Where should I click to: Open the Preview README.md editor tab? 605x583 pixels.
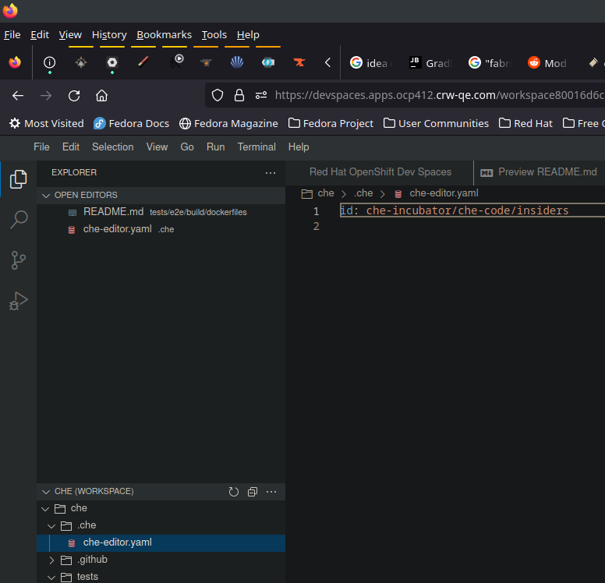pyautogui.click(x=539, y=172)
